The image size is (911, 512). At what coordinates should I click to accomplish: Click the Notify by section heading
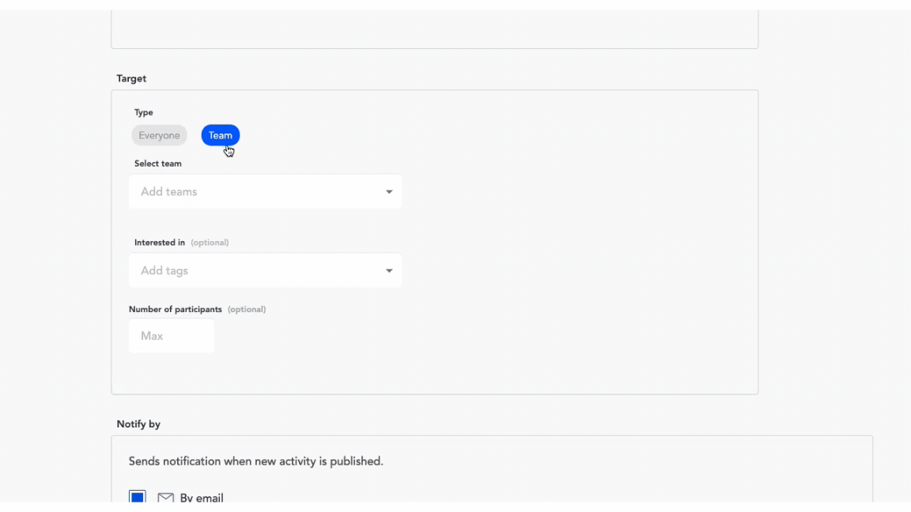(x=138, y=424)
